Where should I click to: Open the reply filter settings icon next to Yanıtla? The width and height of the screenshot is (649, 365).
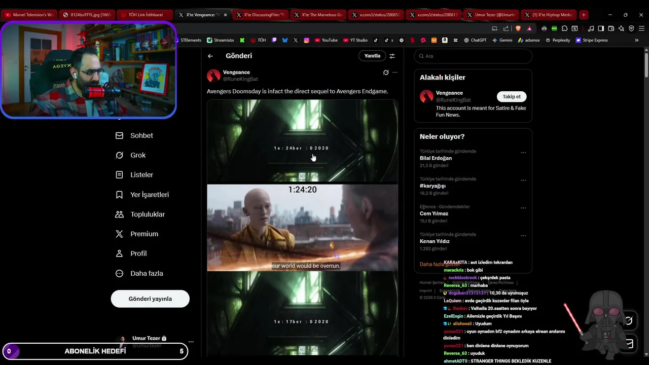tap(392, 56)
